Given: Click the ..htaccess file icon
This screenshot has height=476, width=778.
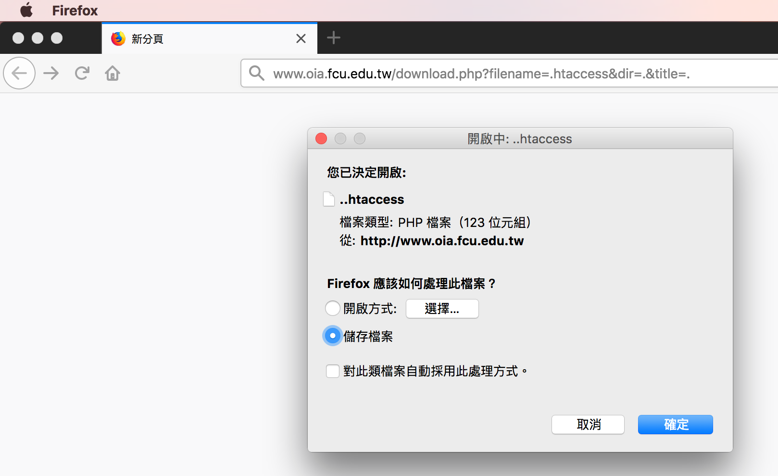Looking at the screenshot, I should pyautogui.click(x=329, y=199).
